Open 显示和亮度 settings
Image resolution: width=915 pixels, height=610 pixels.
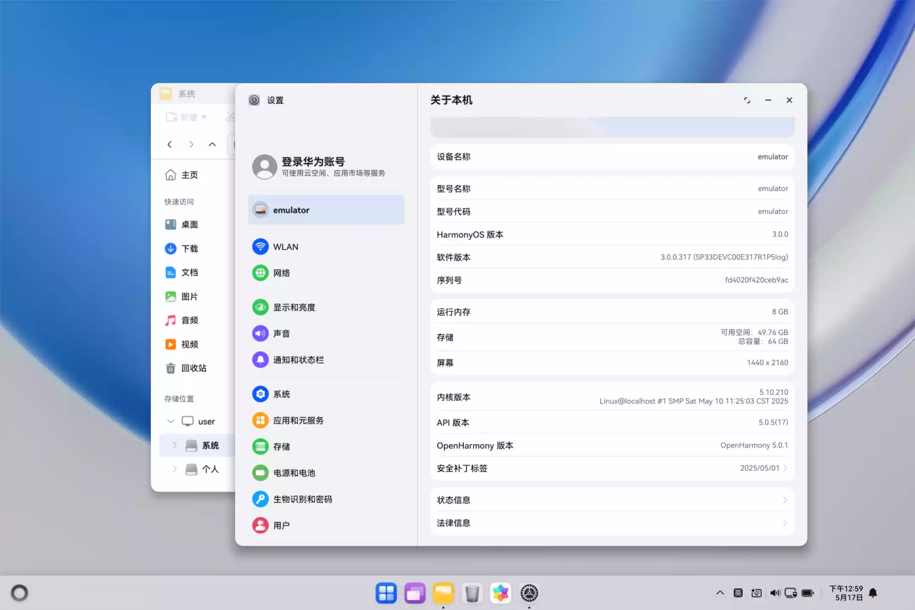tap(326, 307)
